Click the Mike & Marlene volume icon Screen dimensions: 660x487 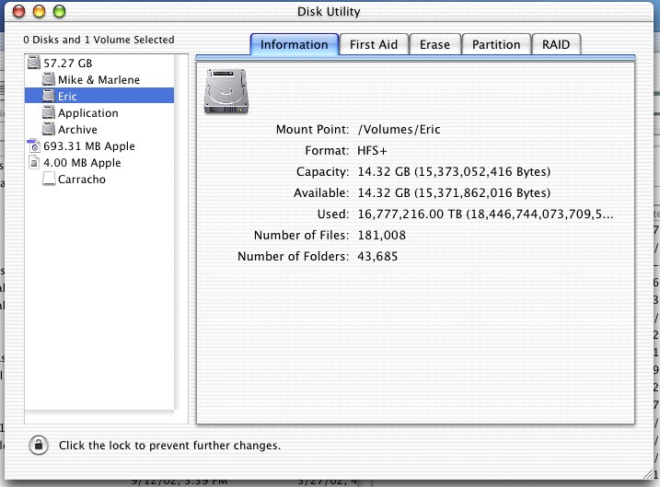pos(49,79)
